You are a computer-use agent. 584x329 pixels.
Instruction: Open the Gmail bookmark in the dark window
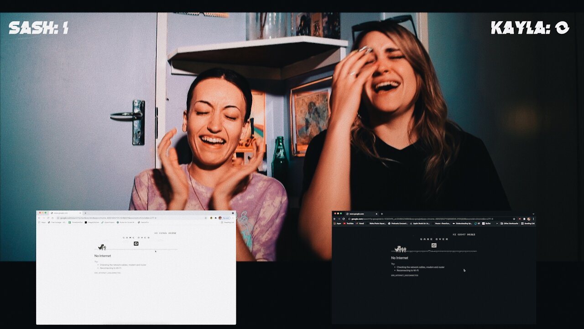(x=360, y=223)
